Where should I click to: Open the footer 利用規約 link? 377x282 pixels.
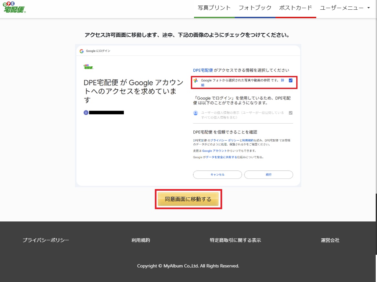coord(141,240)
